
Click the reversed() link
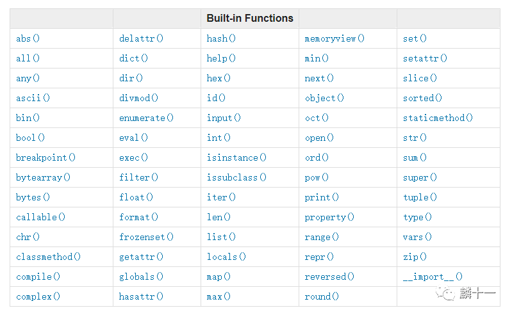329,277
